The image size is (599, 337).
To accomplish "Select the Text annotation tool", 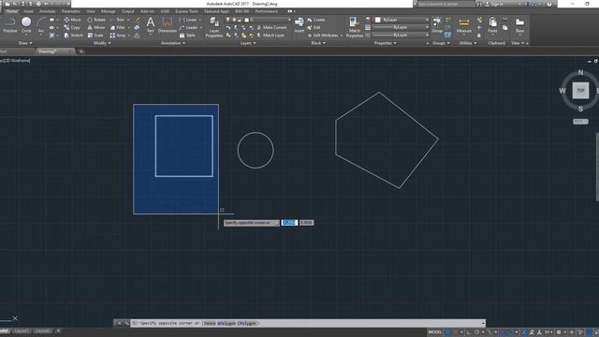I will (151, 25).
